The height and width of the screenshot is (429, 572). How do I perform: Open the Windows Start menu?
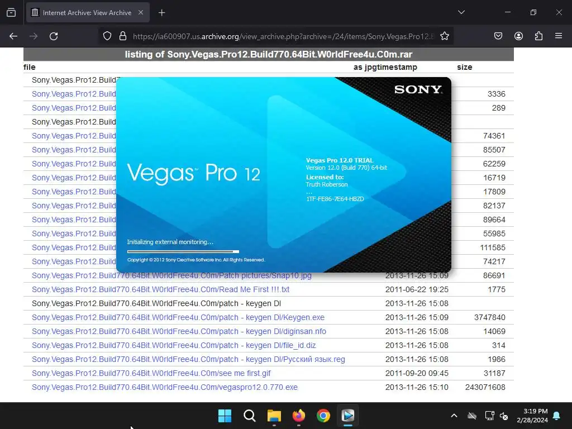pyautogui.click(x=225, y=416)
